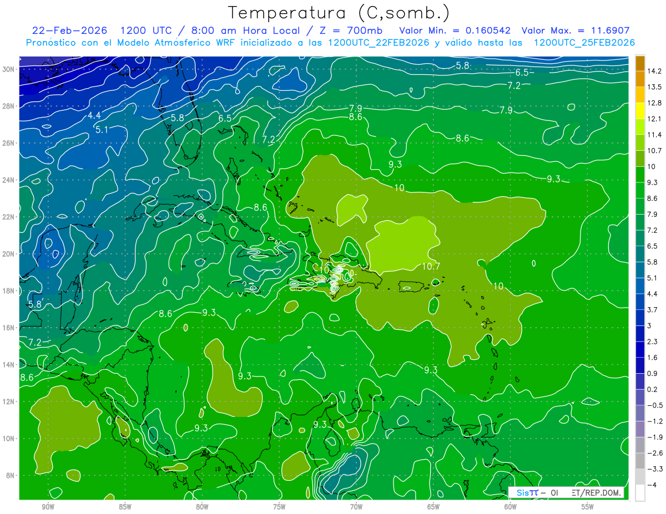
Task: Click the 55W longitude axis label
Action: [588, 507]
